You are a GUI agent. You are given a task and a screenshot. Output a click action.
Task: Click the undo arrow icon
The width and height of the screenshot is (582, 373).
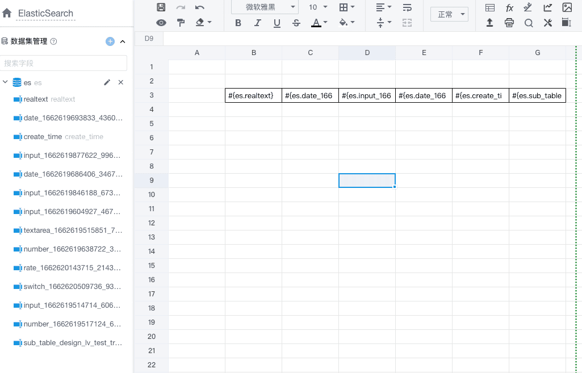pyautogui.click(x=200, y=7)
